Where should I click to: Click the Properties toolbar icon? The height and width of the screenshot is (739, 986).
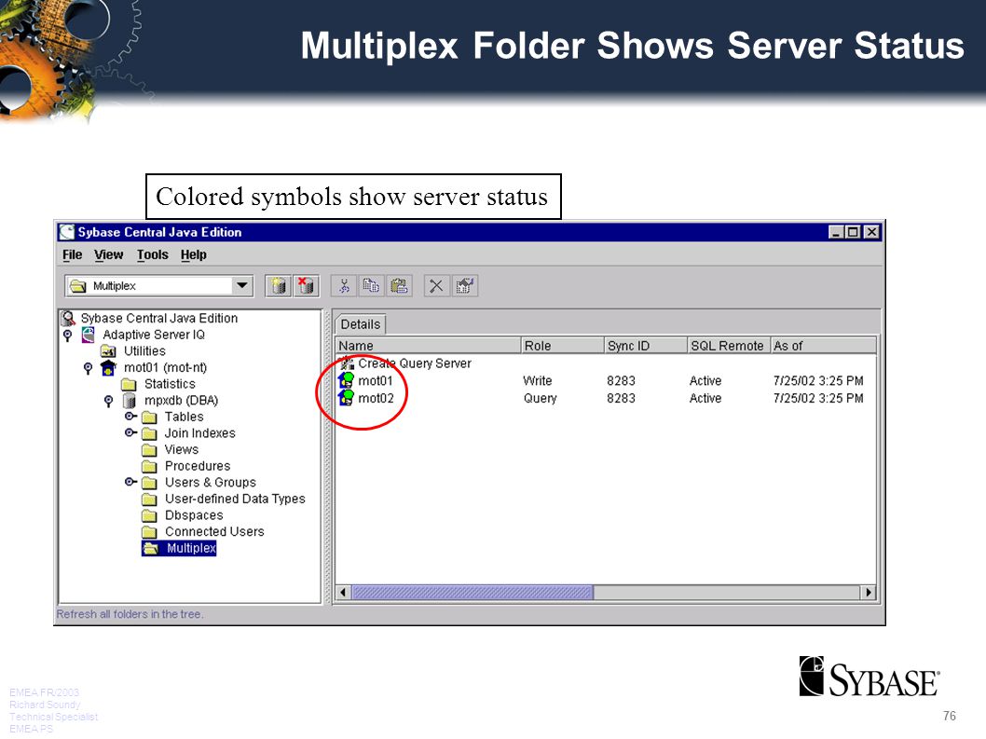pos(465,286)
